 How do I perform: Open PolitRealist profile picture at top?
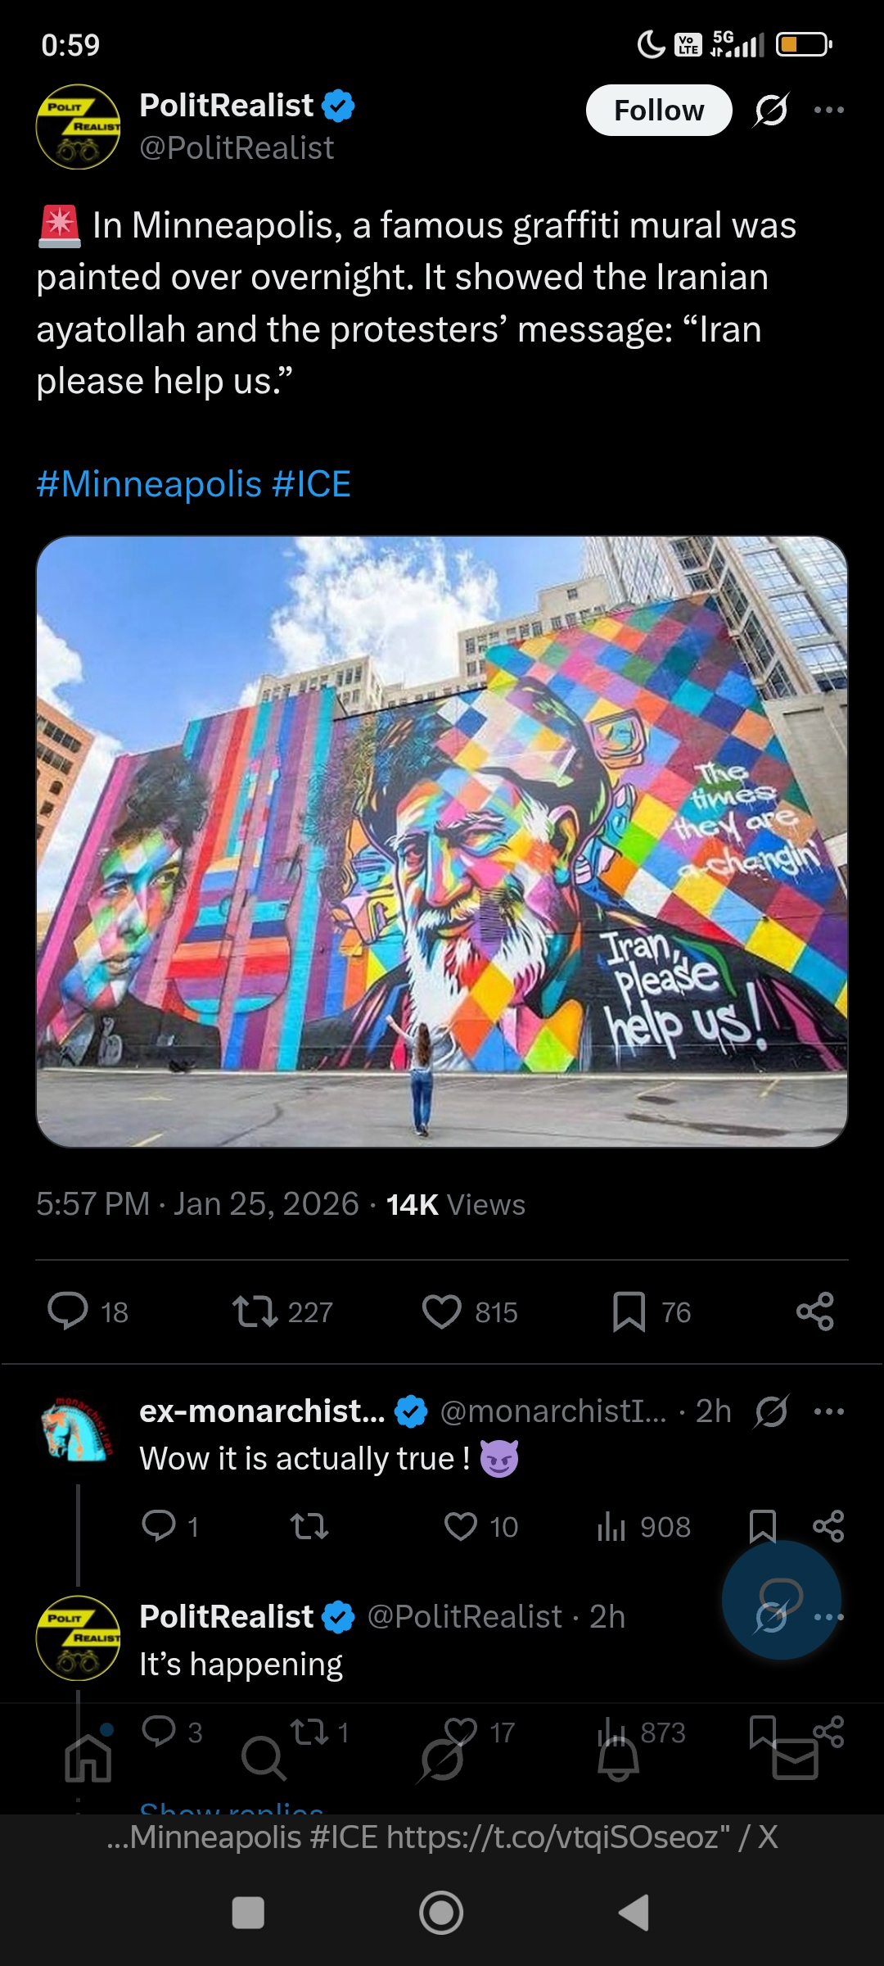pos(79,127)
